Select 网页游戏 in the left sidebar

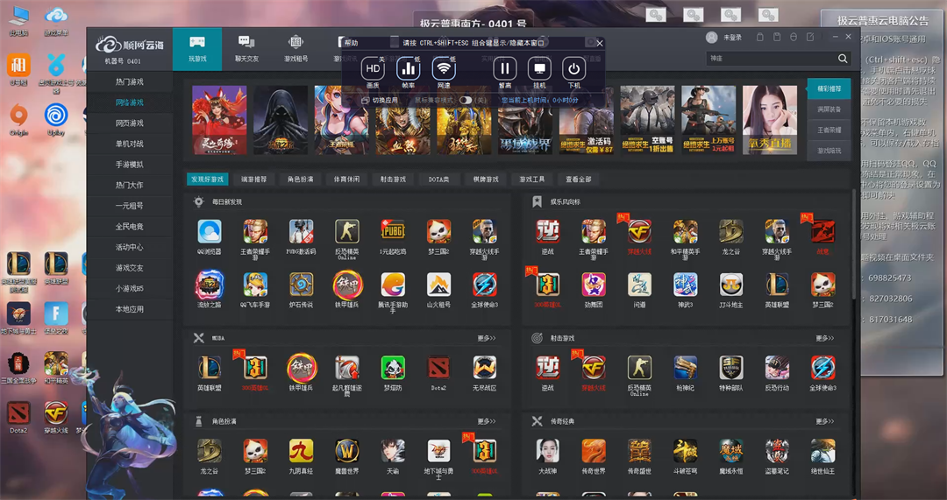[129, 123]
